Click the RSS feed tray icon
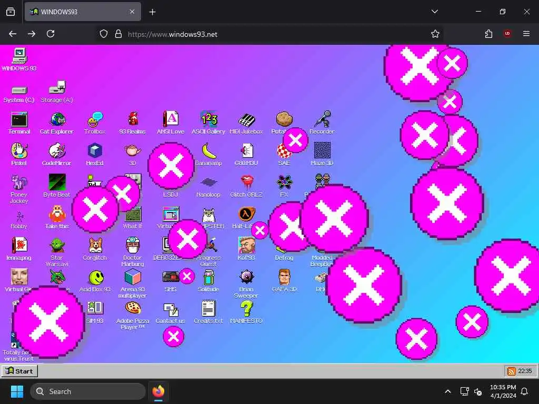Screen dimensions: 539x404 point(511,371)
